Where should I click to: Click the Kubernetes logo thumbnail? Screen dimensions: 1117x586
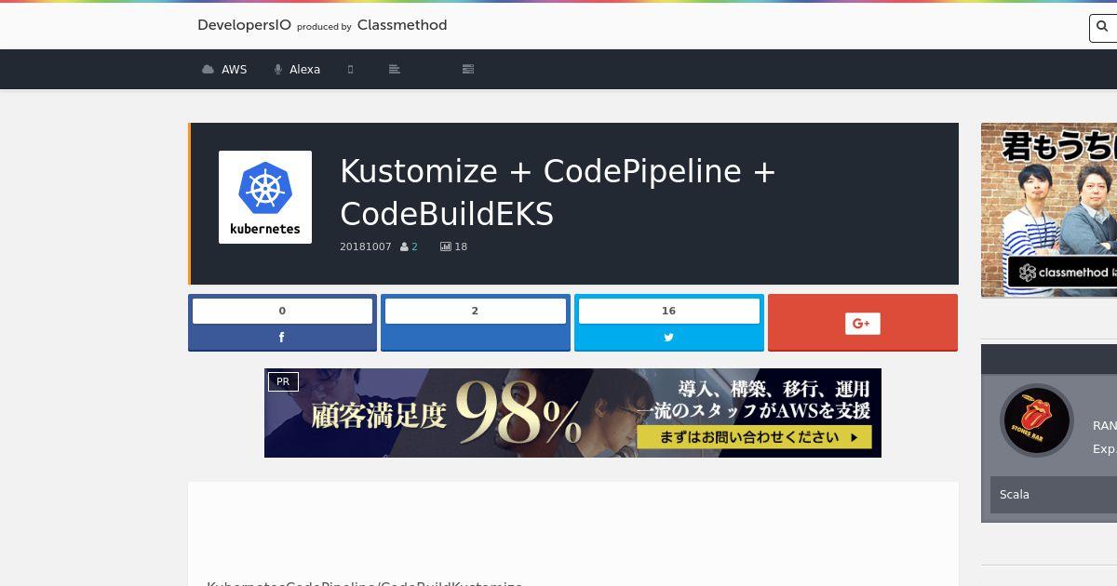pyautogui.click(x=265, y=197)
